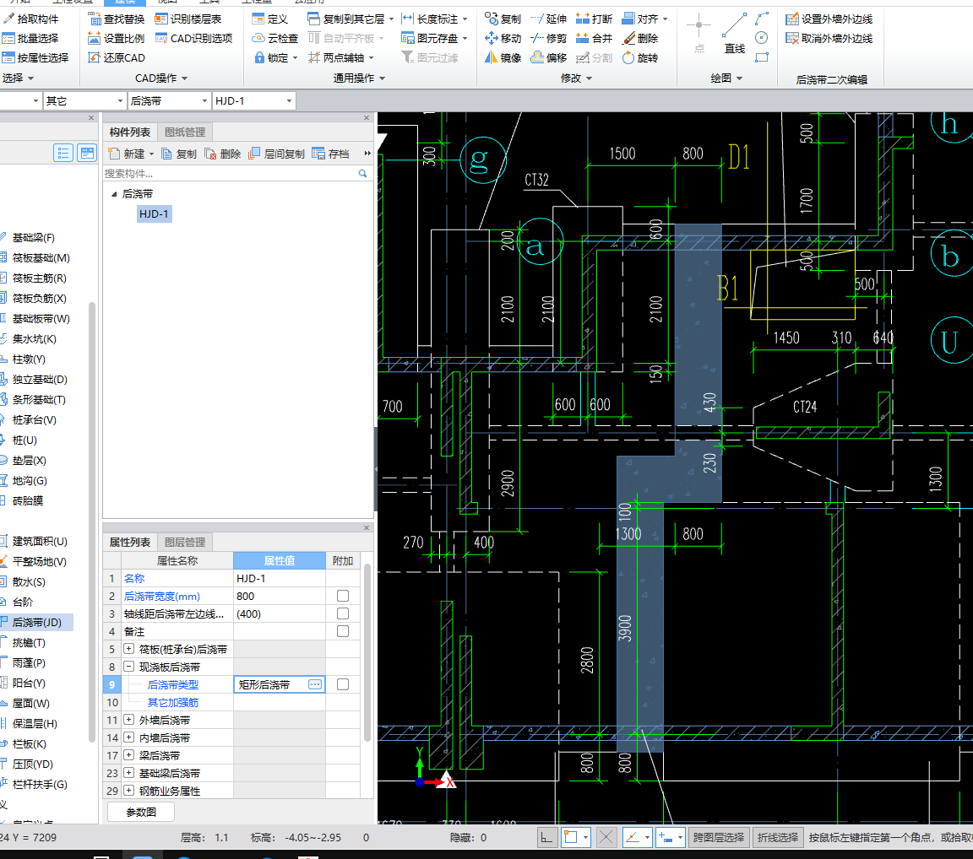The image size is (973, 859).
Task: Switch navigation to list view icon
Action: (x=63, y=153)
